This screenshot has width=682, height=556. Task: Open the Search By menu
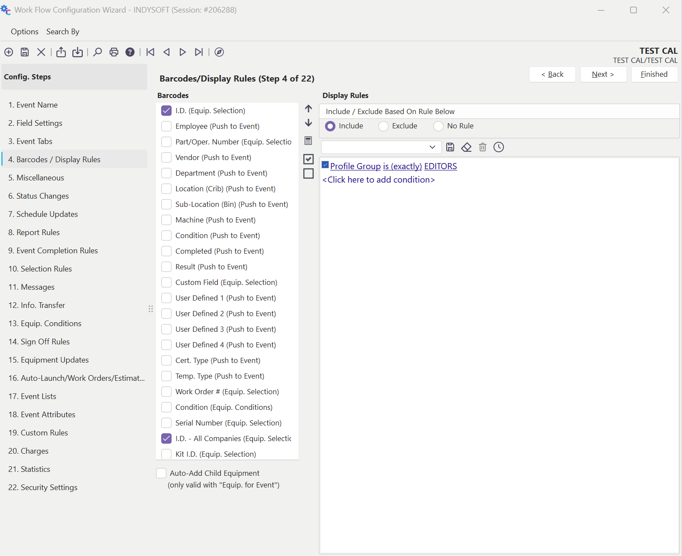[63, 32]
